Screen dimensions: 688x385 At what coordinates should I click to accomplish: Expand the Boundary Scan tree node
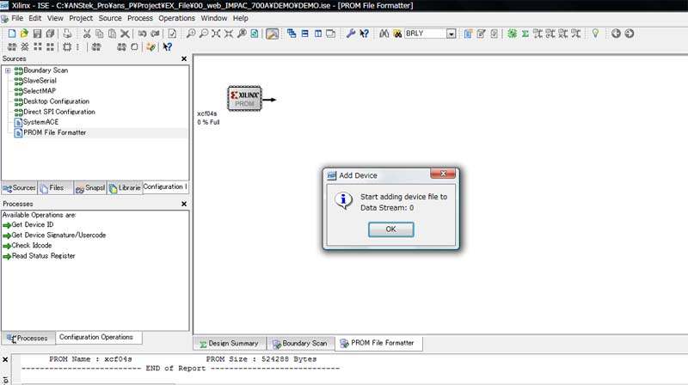click(8, 70)
